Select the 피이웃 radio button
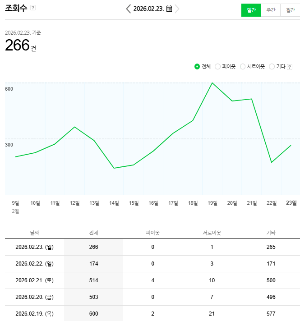Screen dimensions: 300x321 [x=217, y=67]
